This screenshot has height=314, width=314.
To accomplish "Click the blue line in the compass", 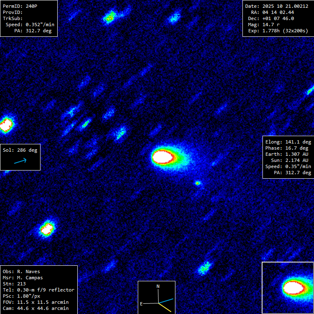I will 166,301.
